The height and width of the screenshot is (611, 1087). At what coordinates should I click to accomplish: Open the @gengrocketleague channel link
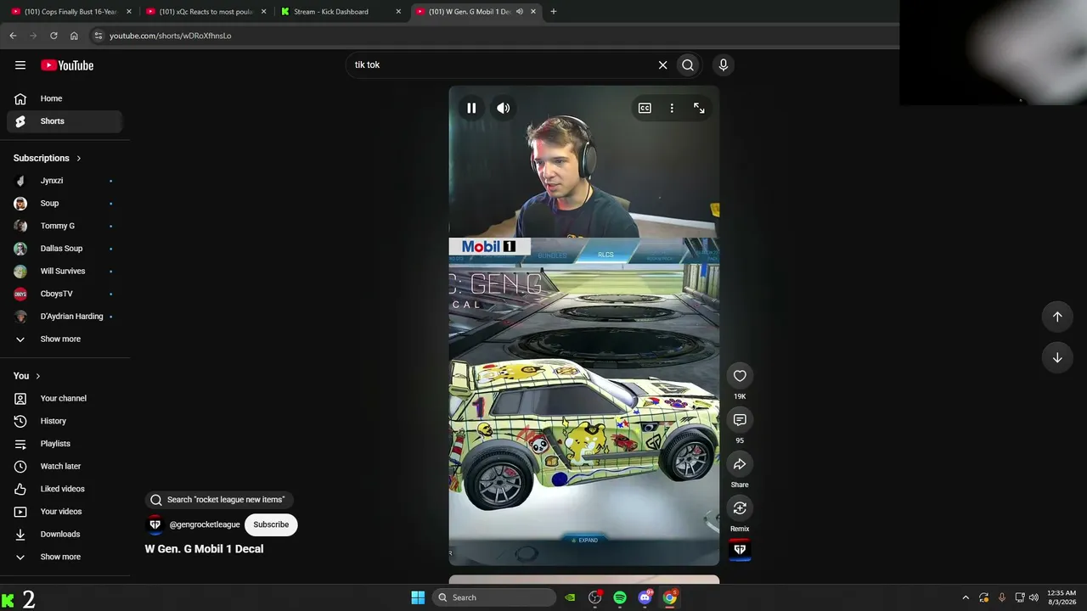click(x=205, y=524)
